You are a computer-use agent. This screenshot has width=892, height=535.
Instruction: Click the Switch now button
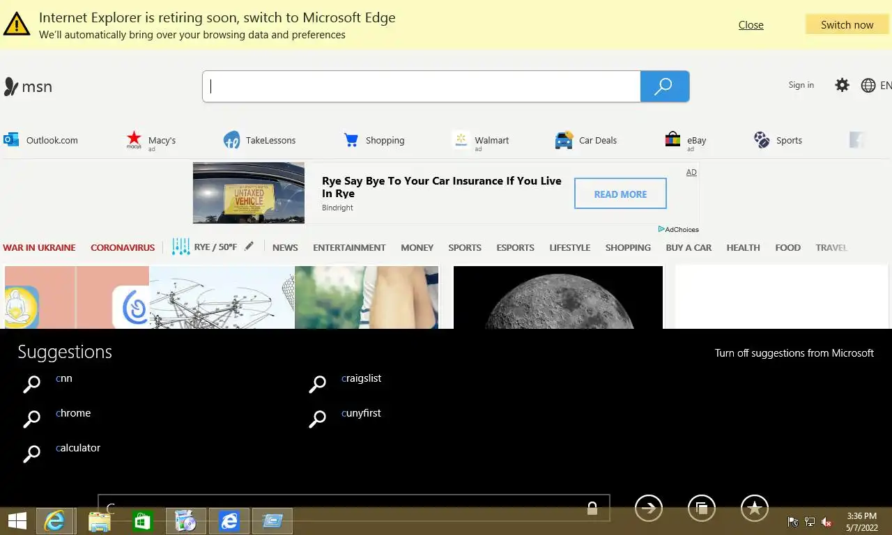pos(847,24)
